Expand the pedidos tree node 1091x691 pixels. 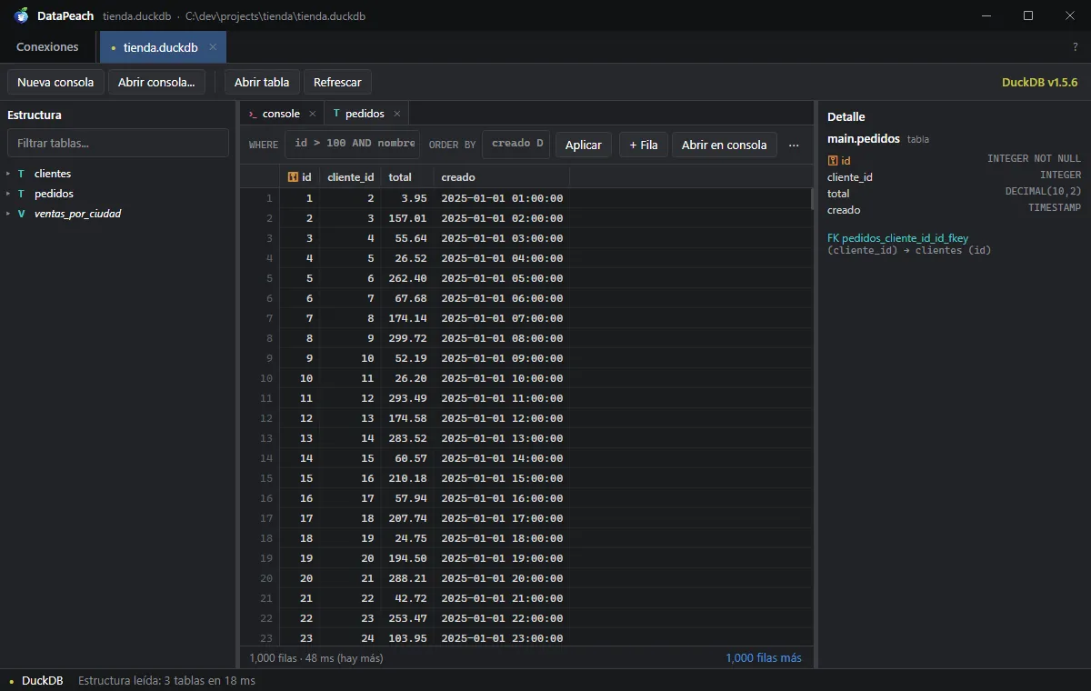[8, 194]
